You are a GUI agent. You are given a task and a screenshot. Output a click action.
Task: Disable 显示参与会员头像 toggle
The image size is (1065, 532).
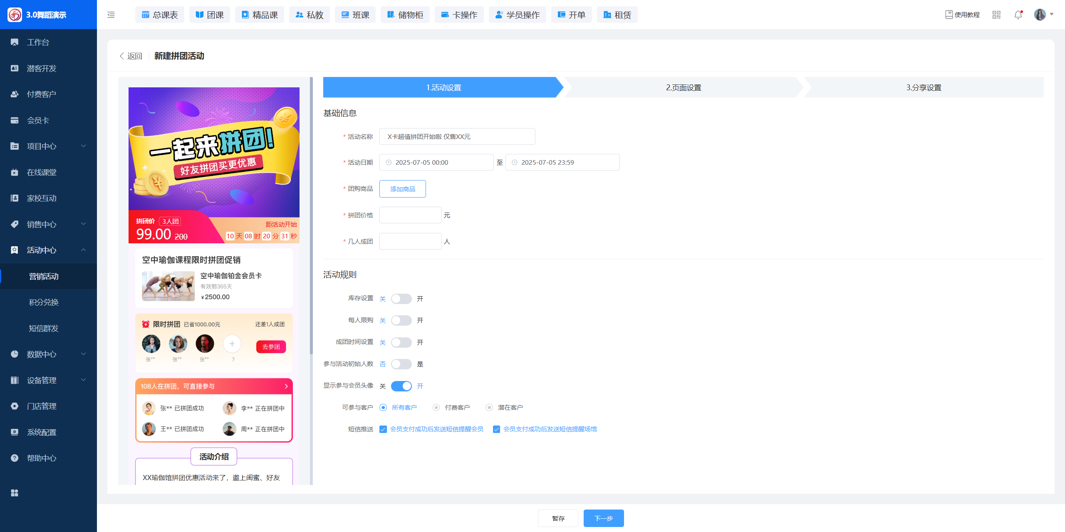401,386
